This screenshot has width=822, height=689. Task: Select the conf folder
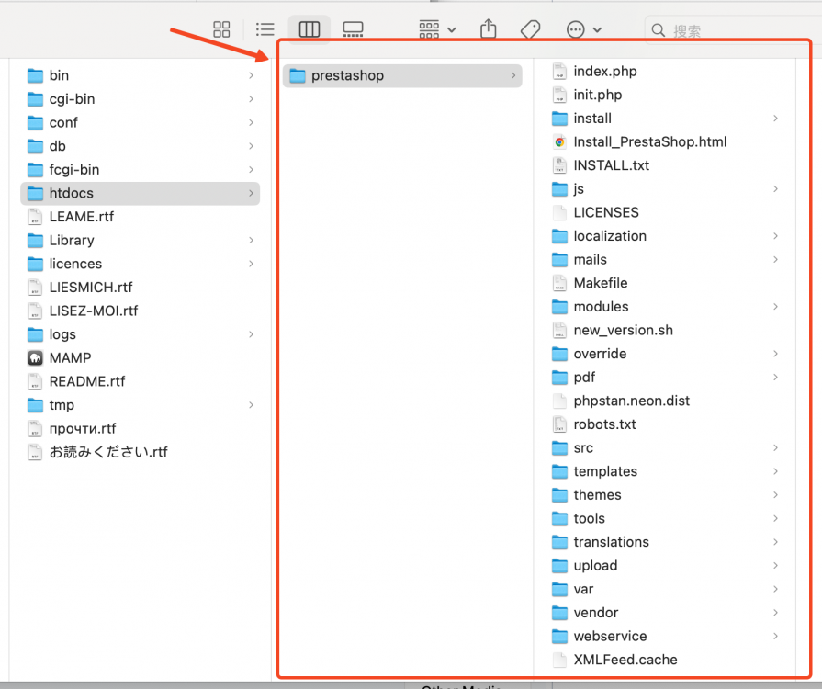[x=140, y=123]
